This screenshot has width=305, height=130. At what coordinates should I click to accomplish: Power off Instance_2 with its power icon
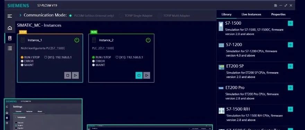(x=148, y=40)
